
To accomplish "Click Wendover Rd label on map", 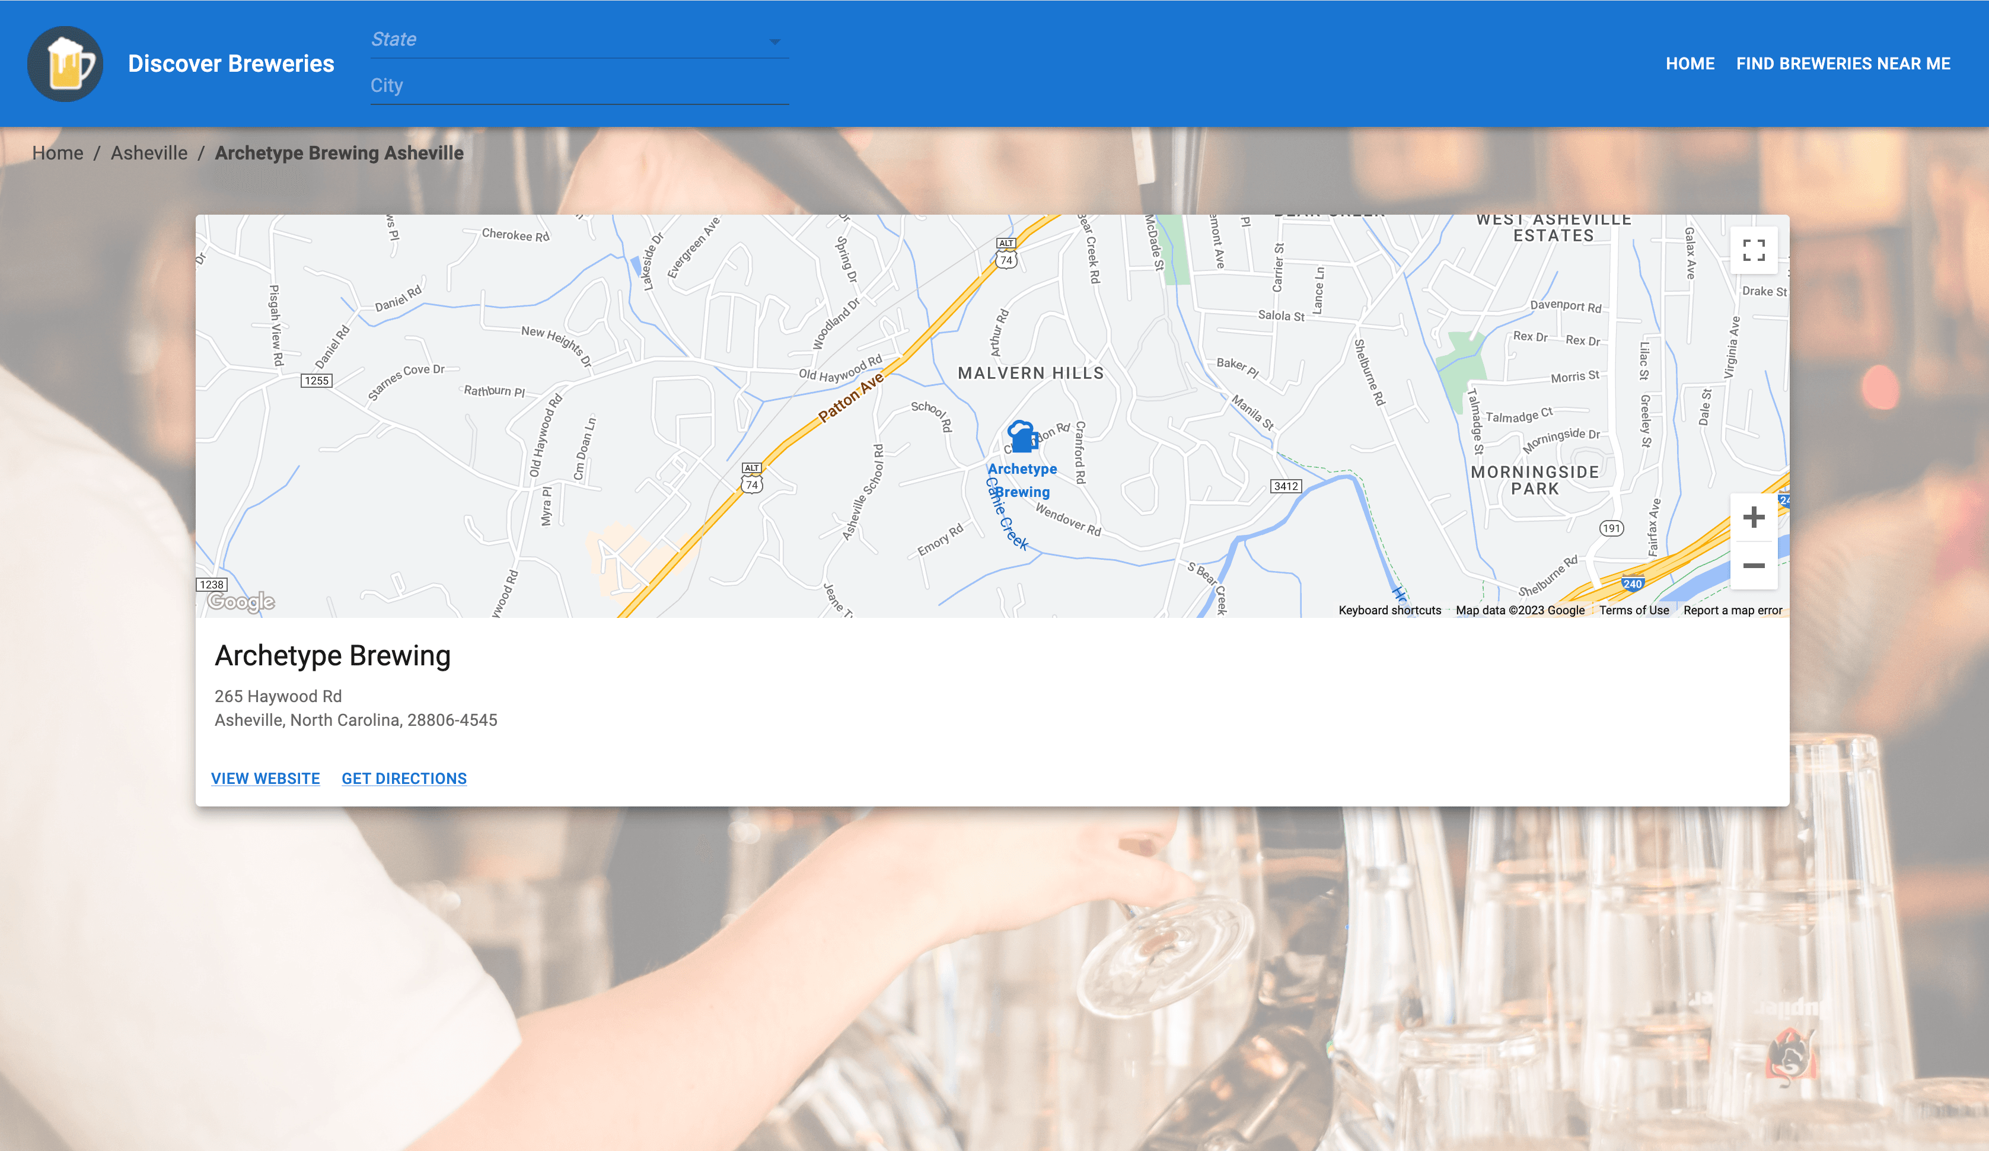I will 1068,520.
